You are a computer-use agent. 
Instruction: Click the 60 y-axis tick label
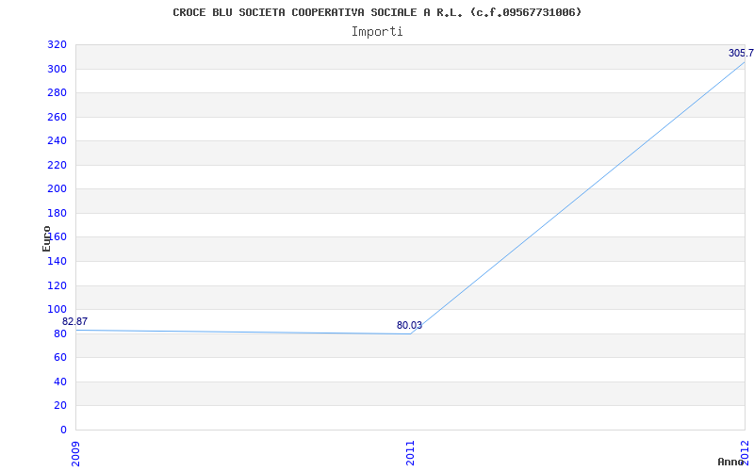click(x=60, y=358)
